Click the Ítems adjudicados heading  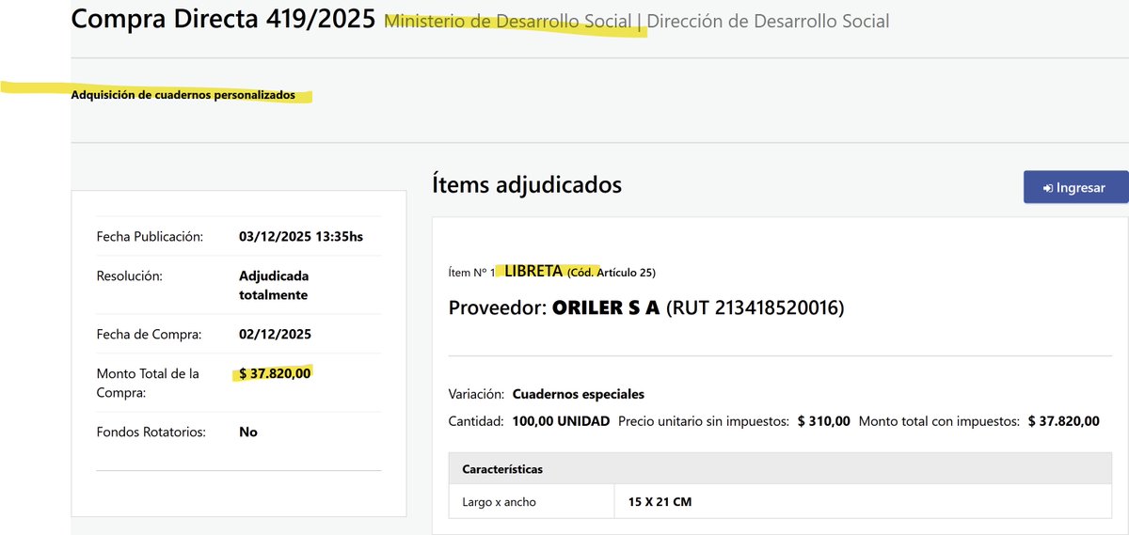(527, 184)
